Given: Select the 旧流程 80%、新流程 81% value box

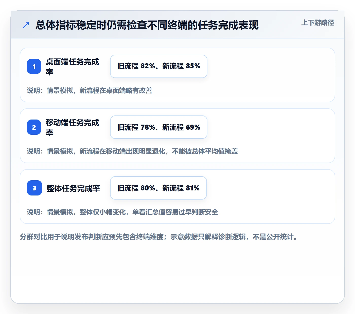Looking at the screenshot, I should 158,188.
